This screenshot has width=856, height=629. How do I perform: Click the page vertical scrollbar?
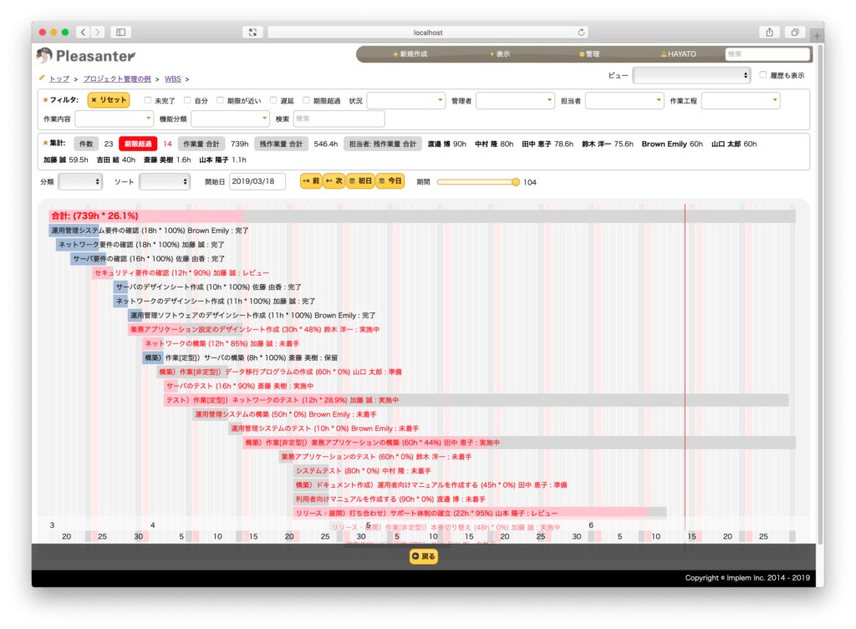tap(820, 295)
